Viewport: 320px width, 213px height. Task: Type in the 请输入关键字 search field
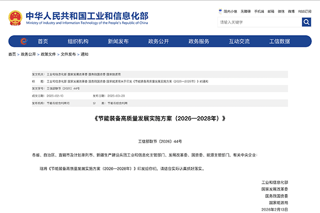click(x=259, y=22)
